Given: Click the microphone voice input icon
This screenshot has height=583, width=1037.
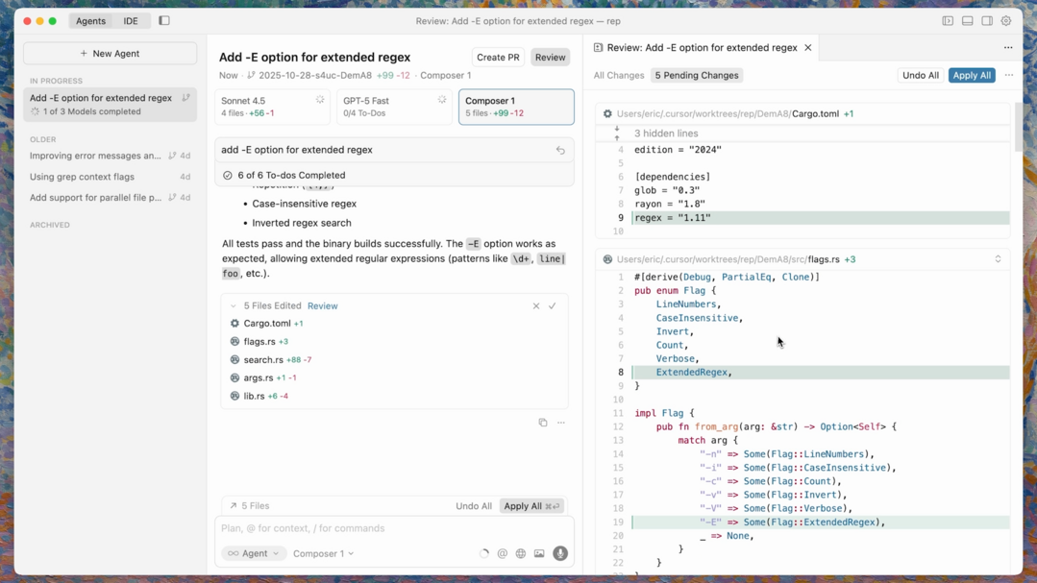Looking at the screenshot, I should (x=560, y=553).
